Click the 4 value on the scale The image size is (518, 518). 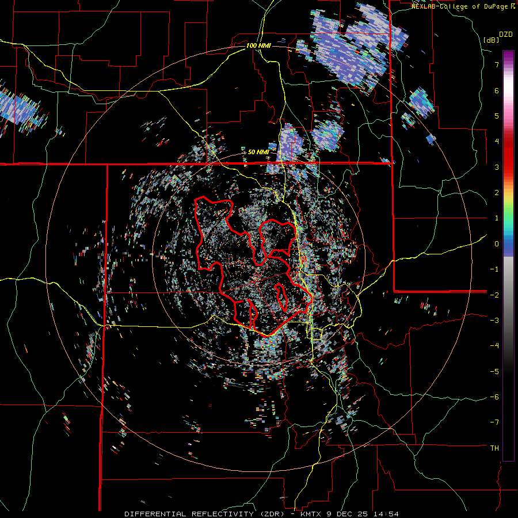click(x=497, y=142)
